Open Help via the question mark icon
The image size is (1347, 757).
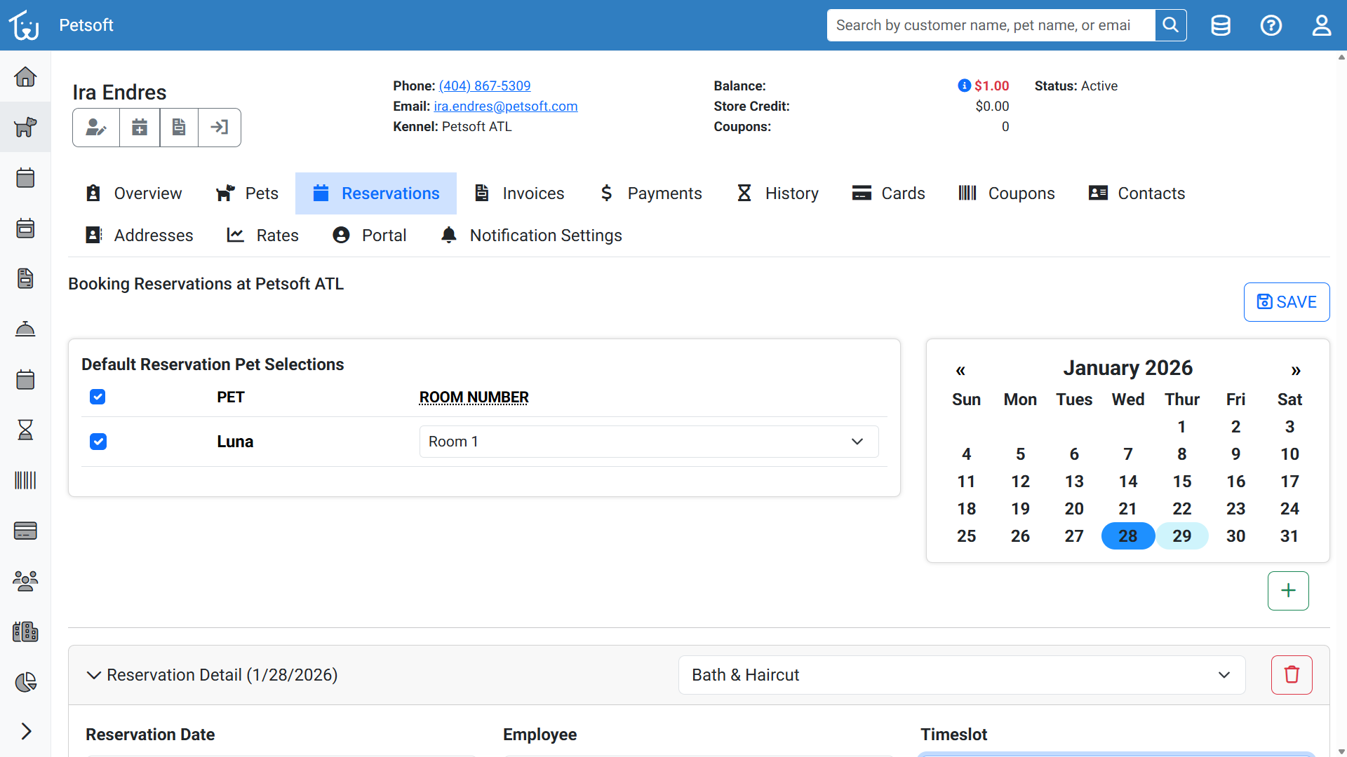click(1271, 25)
